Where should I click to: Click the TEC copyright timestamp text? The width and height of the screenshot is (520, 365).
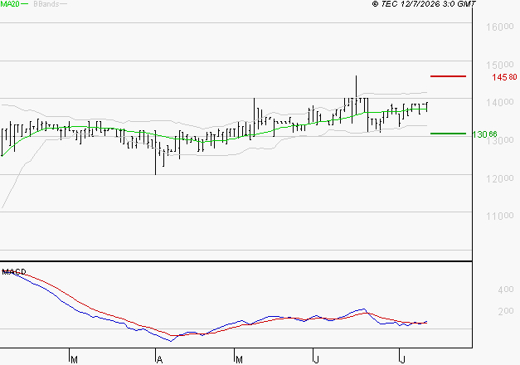[x=424, y=3]
